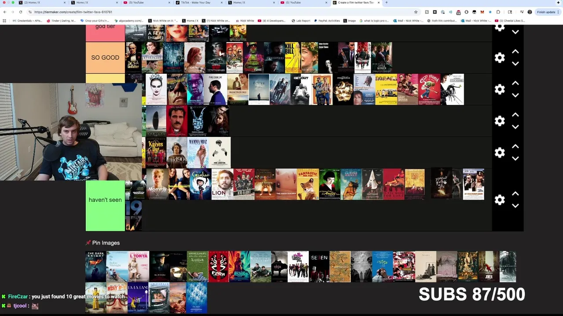This screenshot has width=563, height=316.
Task: Open the apps grid in bookmarks bar
Action: coord(4,21)
